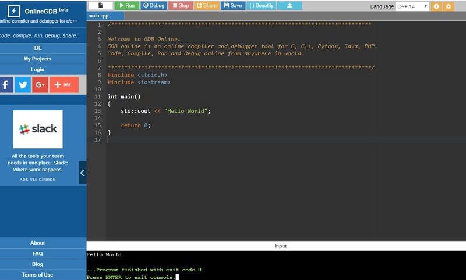This screenshot has height=280, width=466.
Task: Open My Projects in sidebar
Action: [x=37, y=59]
